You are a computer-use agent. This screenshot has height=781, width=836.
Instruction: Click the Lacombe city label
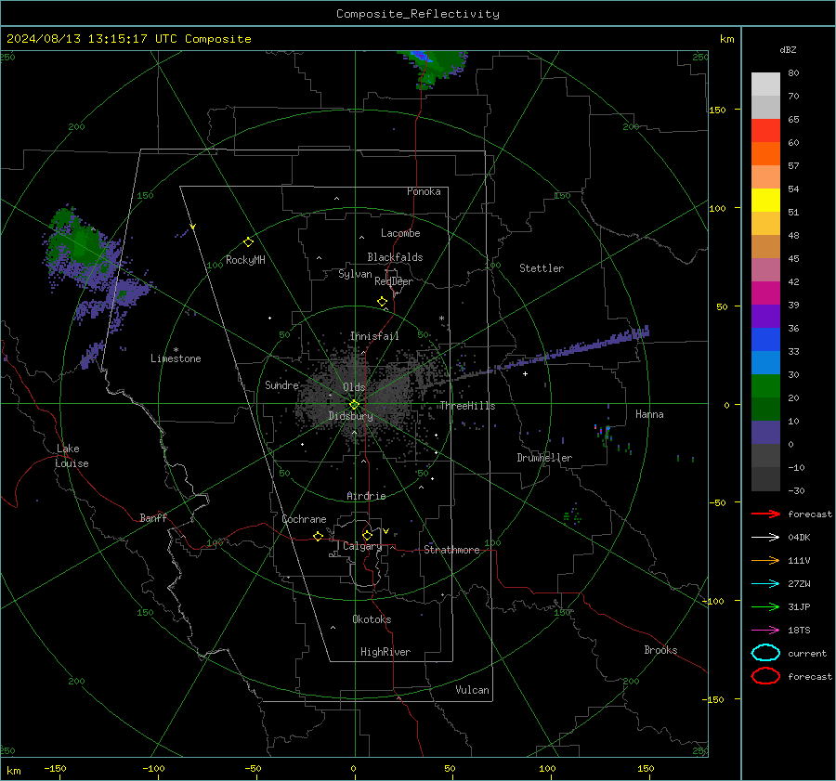click(x=400, y=233)
